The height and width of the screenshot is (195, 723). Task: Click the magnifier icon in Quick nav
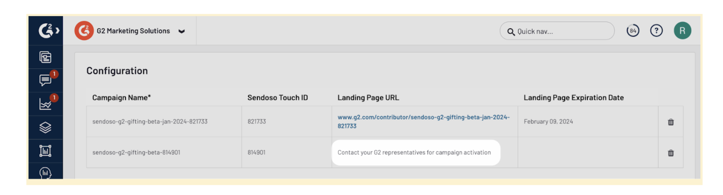511,32
